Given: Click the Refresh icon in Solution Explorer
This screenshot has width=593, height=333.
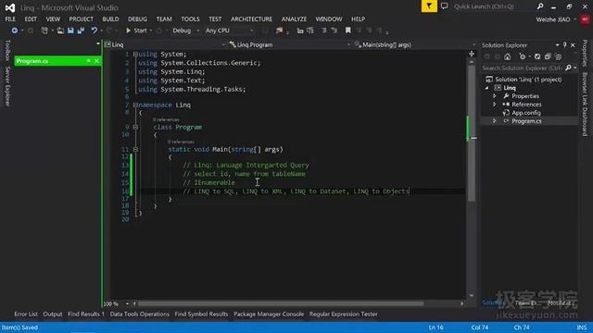Looking at the screenshot, I should pos(537,56).
